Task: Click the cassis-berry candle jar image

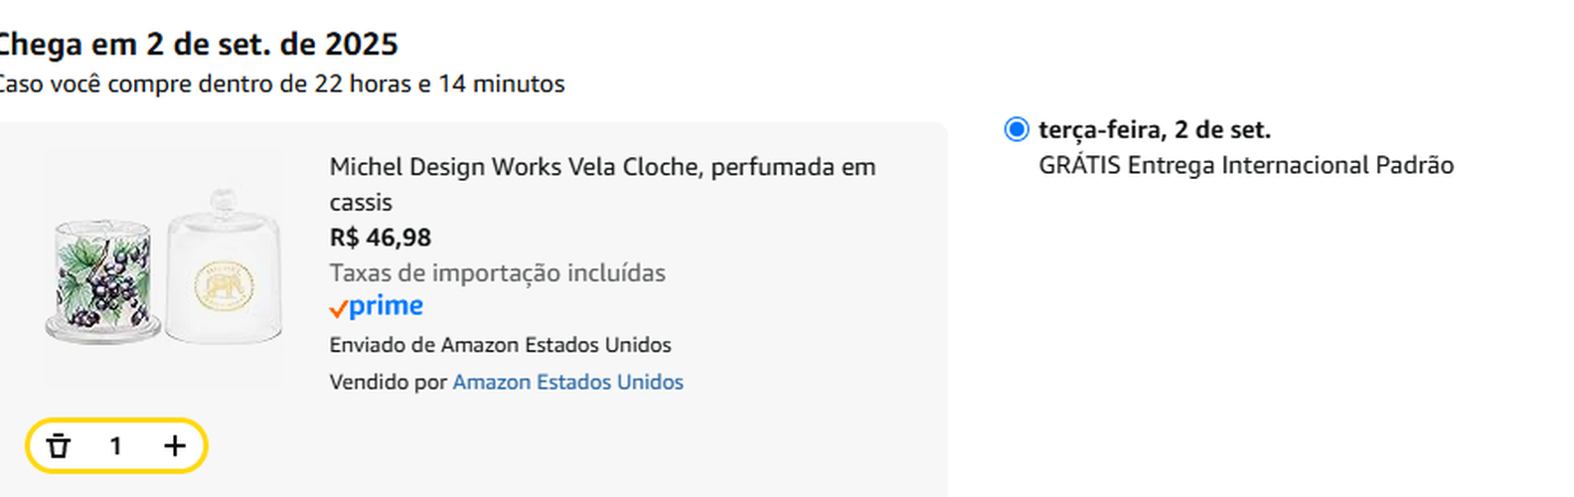Action: pyautogui.click(x=99, y=281)
